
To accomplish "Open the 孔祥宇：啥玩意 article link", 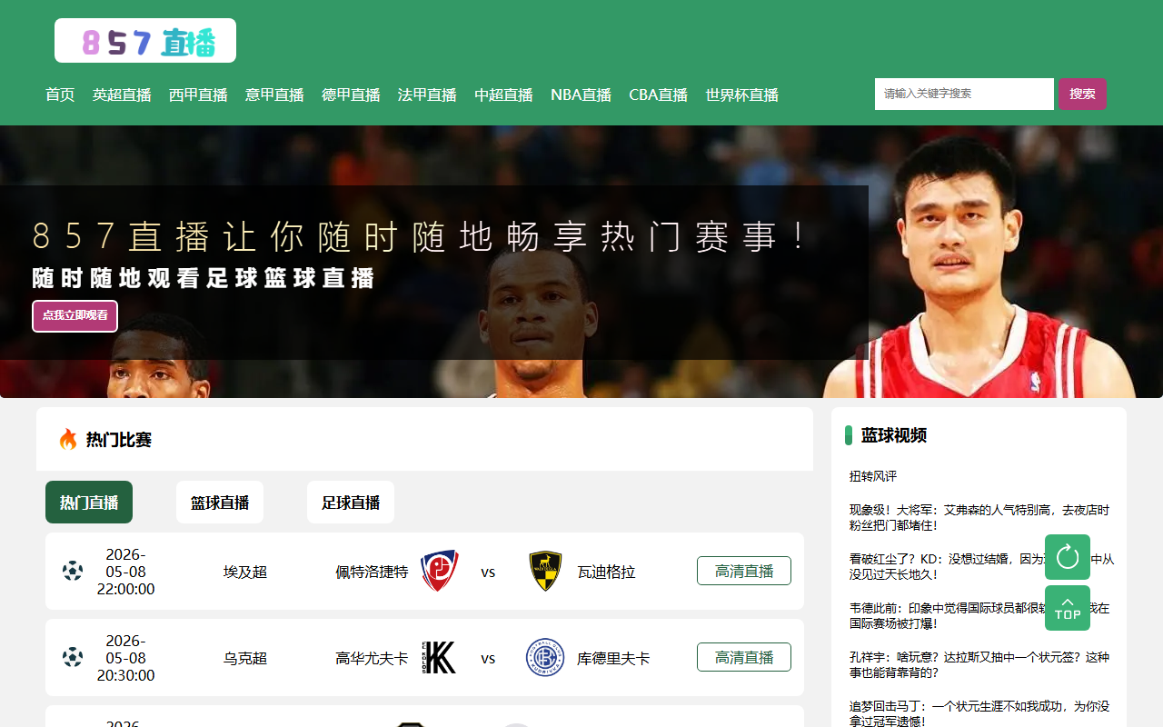I will pyautogui.click(x=979, y=664).
